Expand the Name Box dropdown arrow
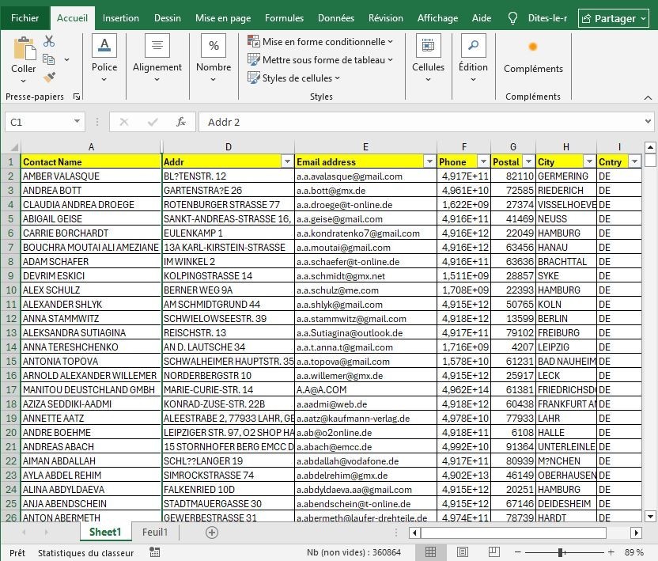Image resolution: width=658 pixels, height=561 pixels. (x=77, y=121)
